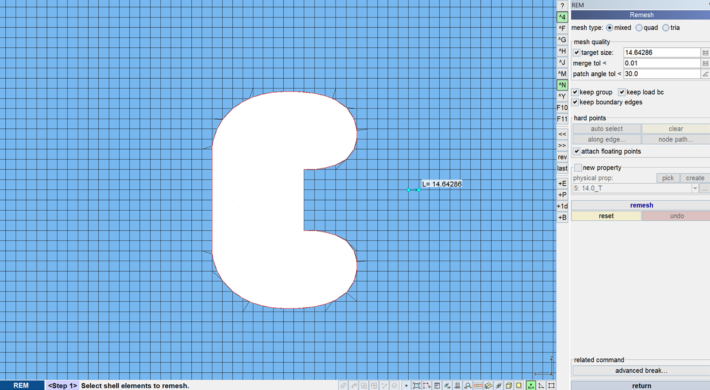This screenshot has width=710, height=390.
Task: Uncheck the keep boundary edges checkbox
Action: 577,102
